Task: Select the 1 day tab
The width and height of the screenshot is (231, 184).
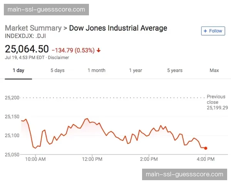Action: point(18,71)
